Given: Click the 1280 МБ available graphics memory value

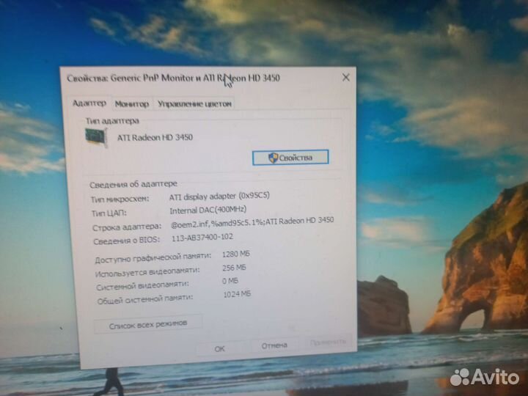Looking at the screenshot, I should pos(236,254).
